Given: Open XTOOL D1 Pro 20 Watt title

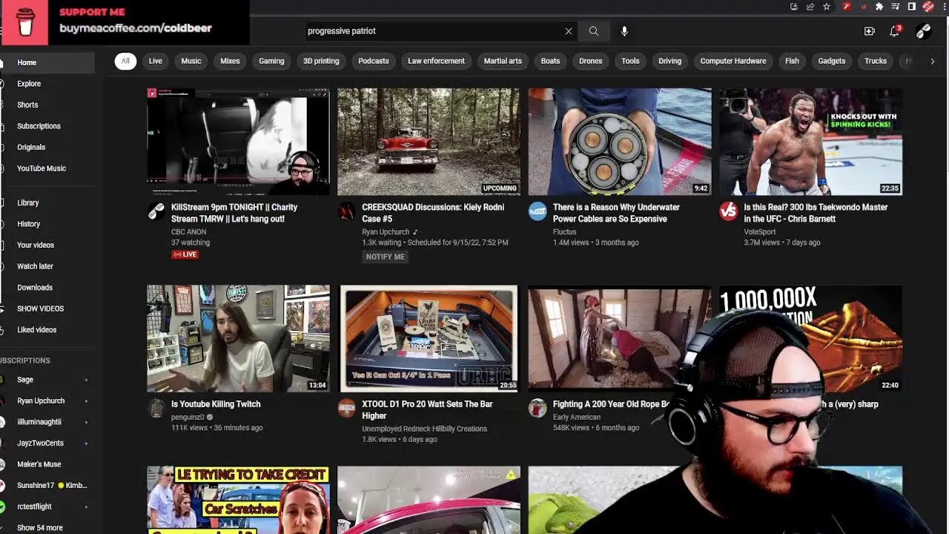Looking at the screenshot, I should [x=427, y=410].
